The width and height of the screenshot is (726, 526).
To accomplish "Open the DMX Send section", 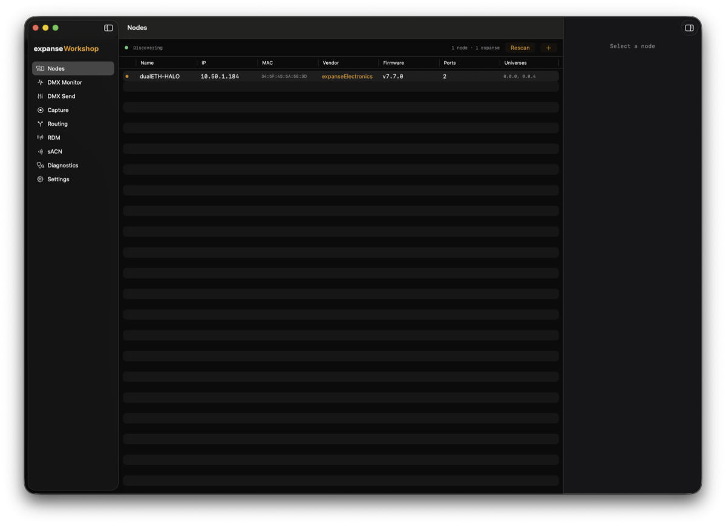I will click(x=73, y=96).
